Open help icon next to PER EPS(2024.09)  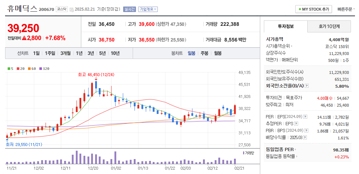(305, 117)
